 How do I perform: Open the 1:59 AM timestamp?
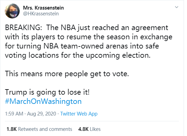point(14,114)
